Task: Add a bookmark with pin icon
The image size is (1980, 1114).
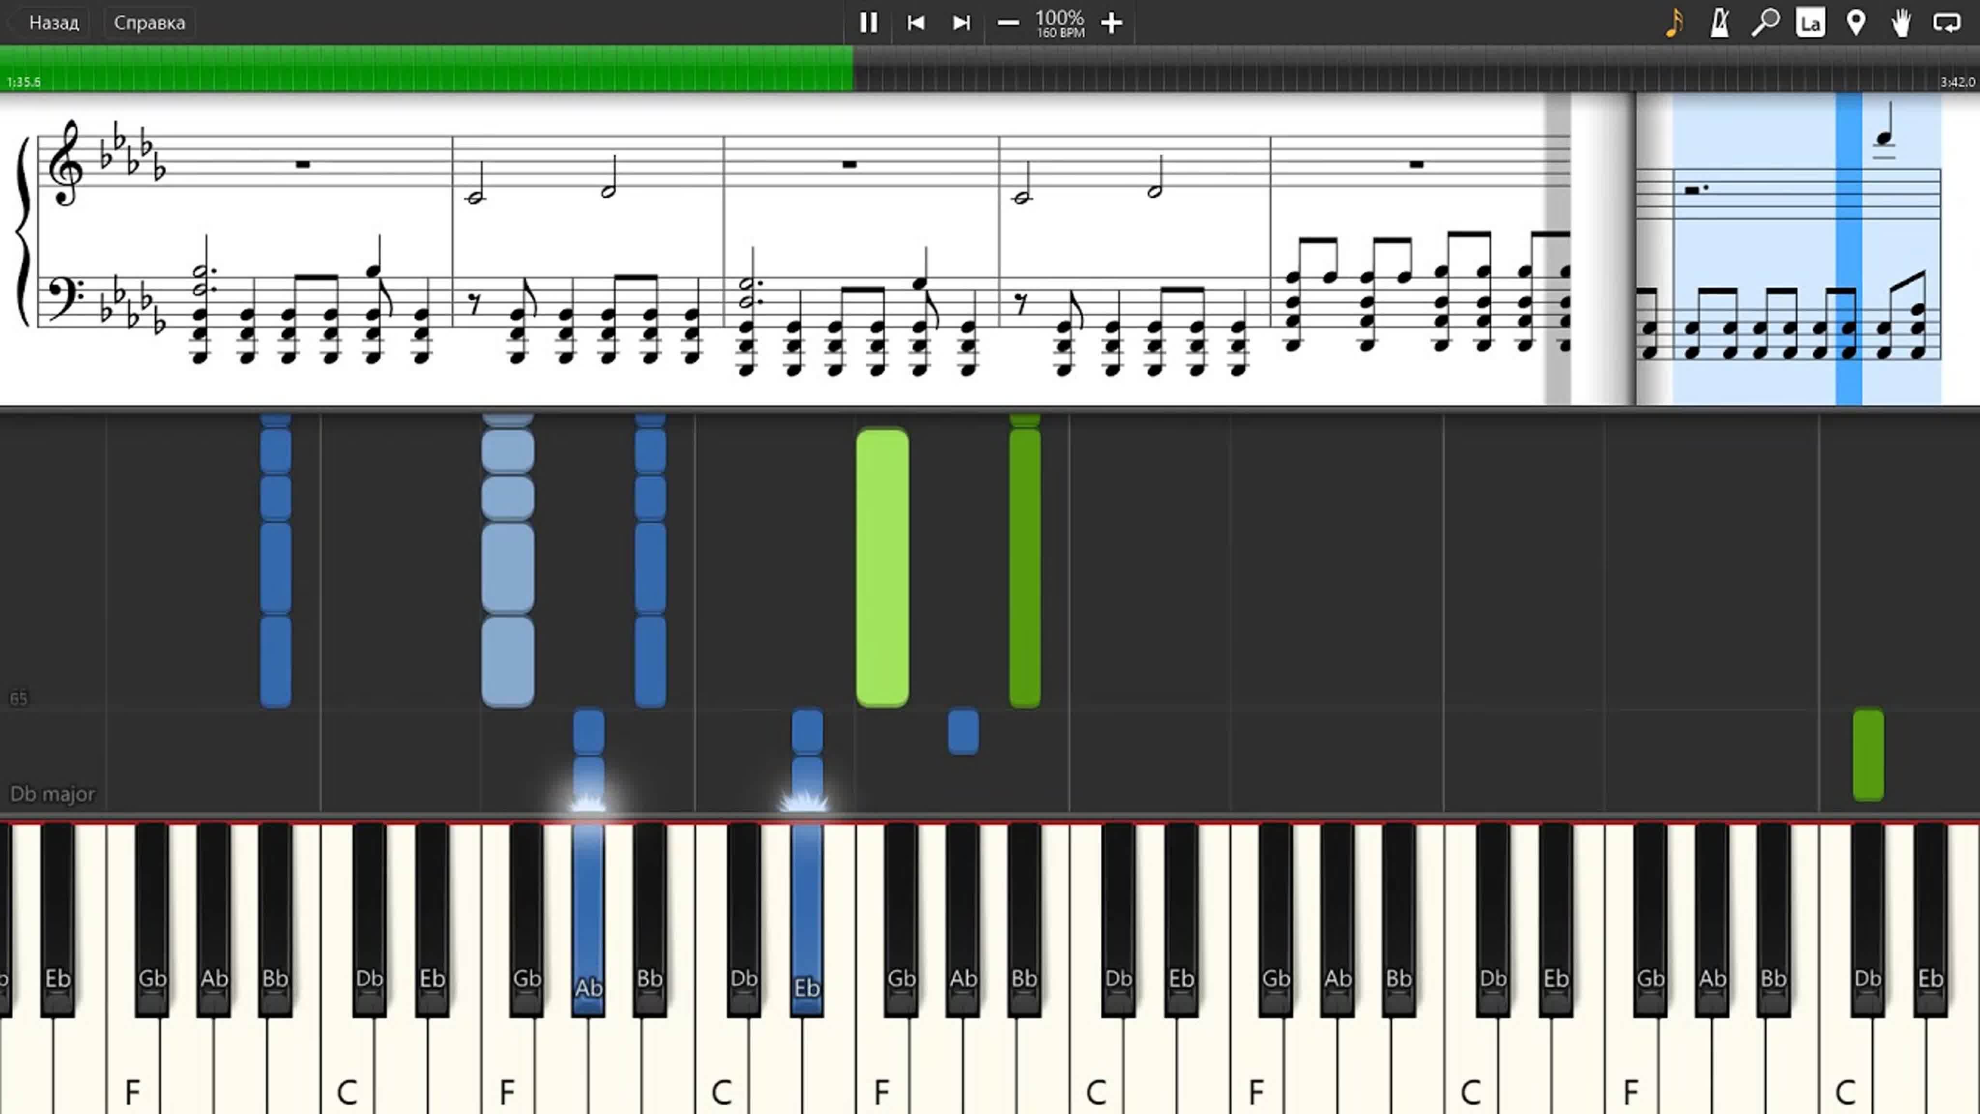Action: point(1855,22)
